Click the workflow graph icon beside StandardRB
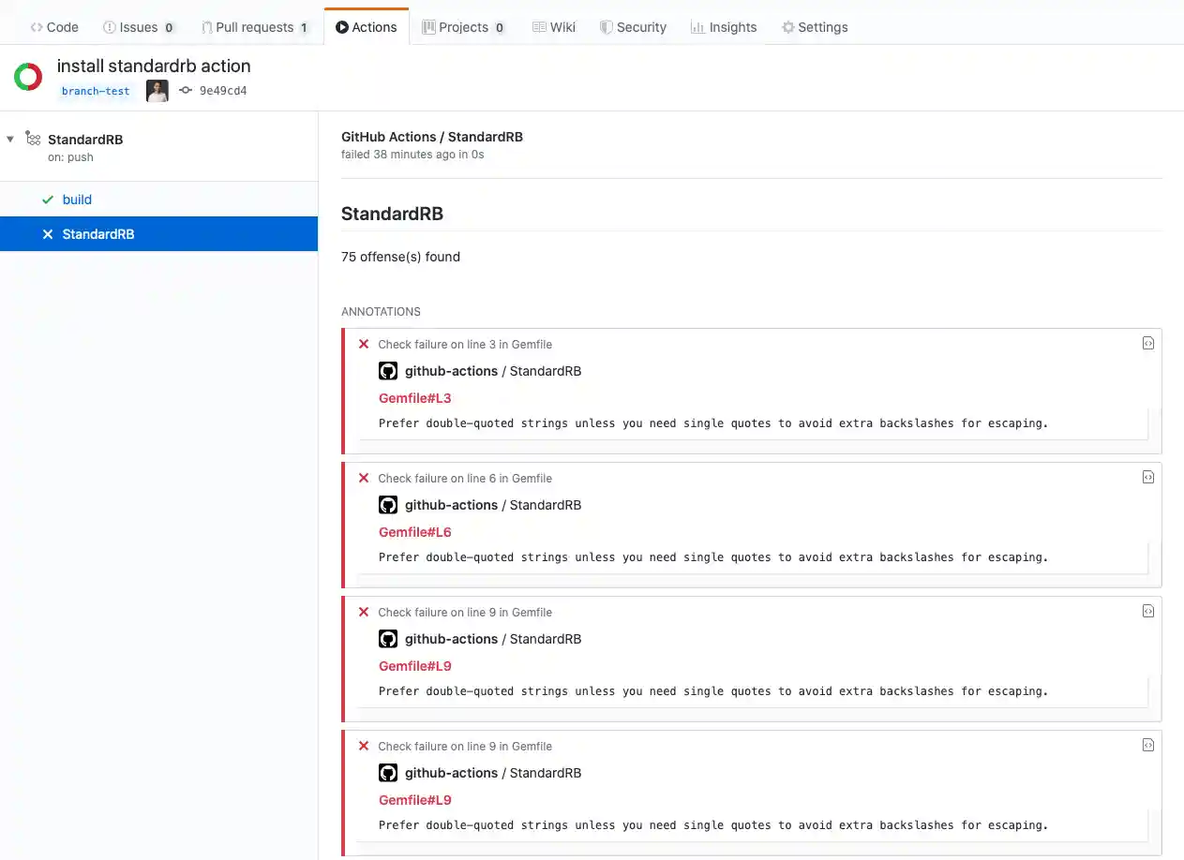 coord(31,139)
